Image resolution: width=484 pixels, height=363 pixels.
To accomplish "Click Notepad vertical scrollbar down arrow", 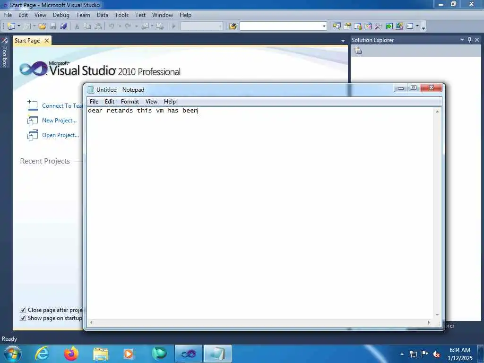I will [x=437, y=314].
